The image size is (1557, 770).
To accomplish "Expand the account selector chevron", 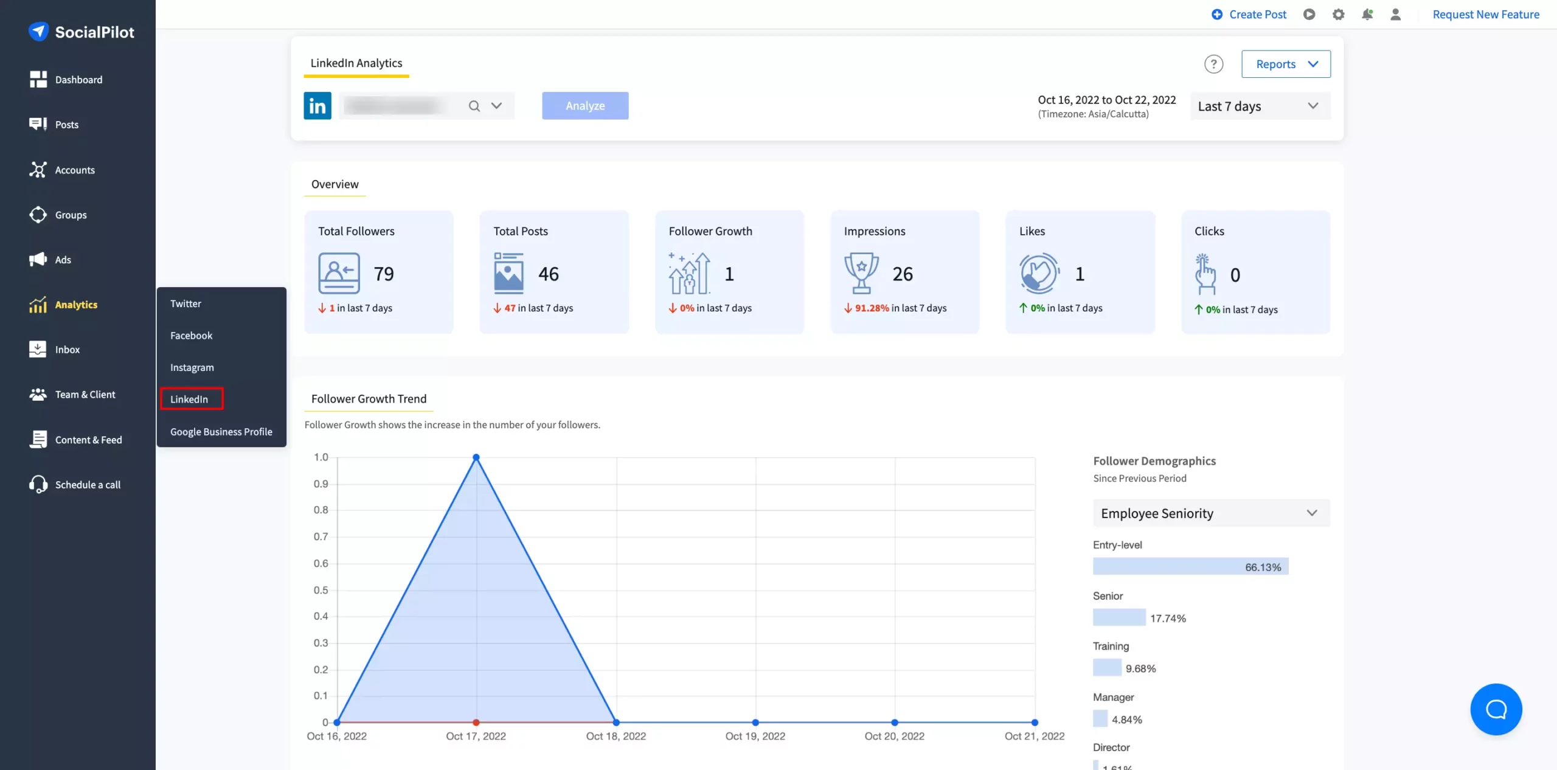I will click(496, 106).
